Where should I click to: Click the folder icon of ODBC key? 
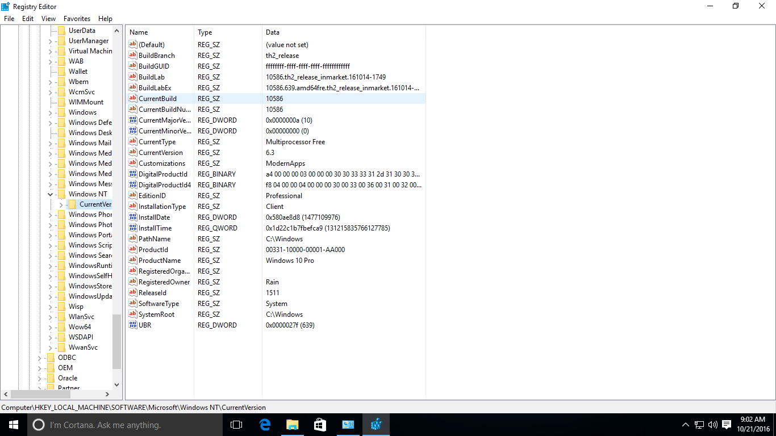pos(51,358)
